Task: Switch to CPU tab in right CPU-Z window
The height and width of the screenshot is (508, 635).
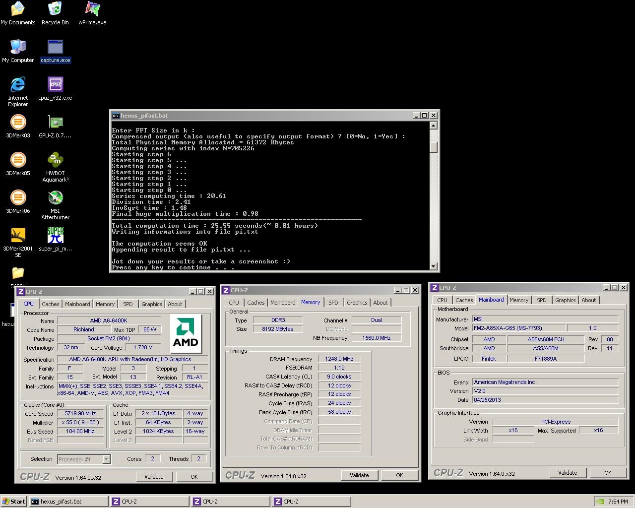Action: [x=442, y=300]
